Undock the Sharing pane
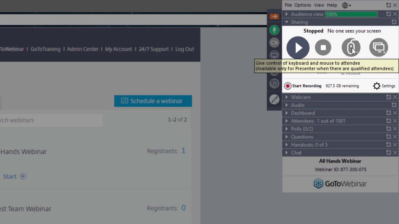Viewport: 399px width, 224px height. 394,22
